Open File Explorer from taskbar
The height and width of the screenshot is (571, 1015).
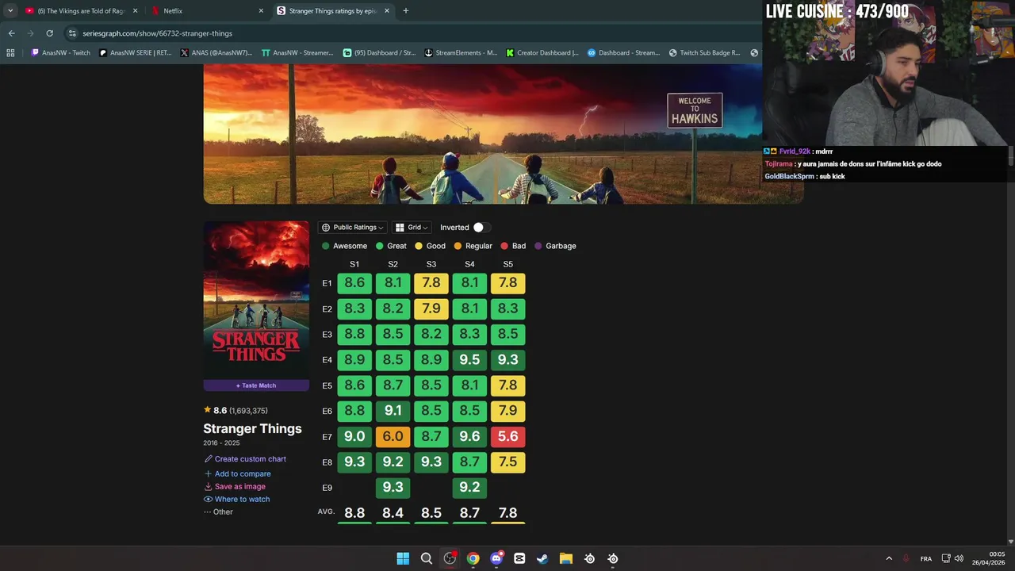tap(566, 558)
